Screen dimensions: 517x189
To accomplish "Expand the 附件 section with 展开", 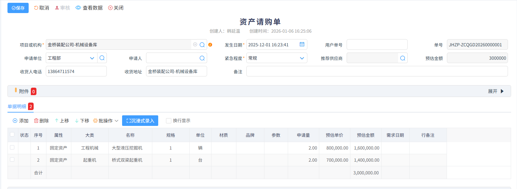I will tap(496, 91).
